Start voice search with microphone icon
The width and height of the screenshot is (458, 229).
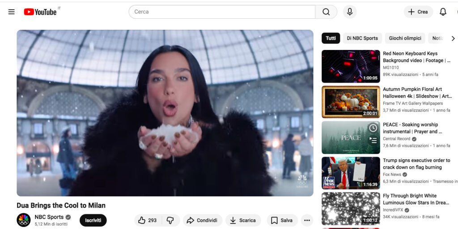coord(350,12)
